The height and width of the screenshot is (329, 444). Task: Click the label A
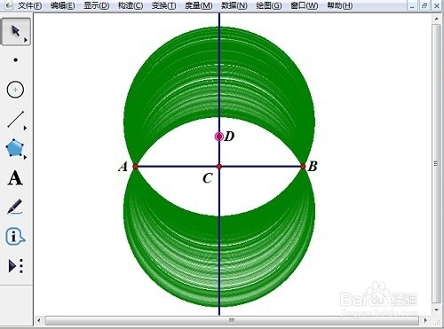123,167
